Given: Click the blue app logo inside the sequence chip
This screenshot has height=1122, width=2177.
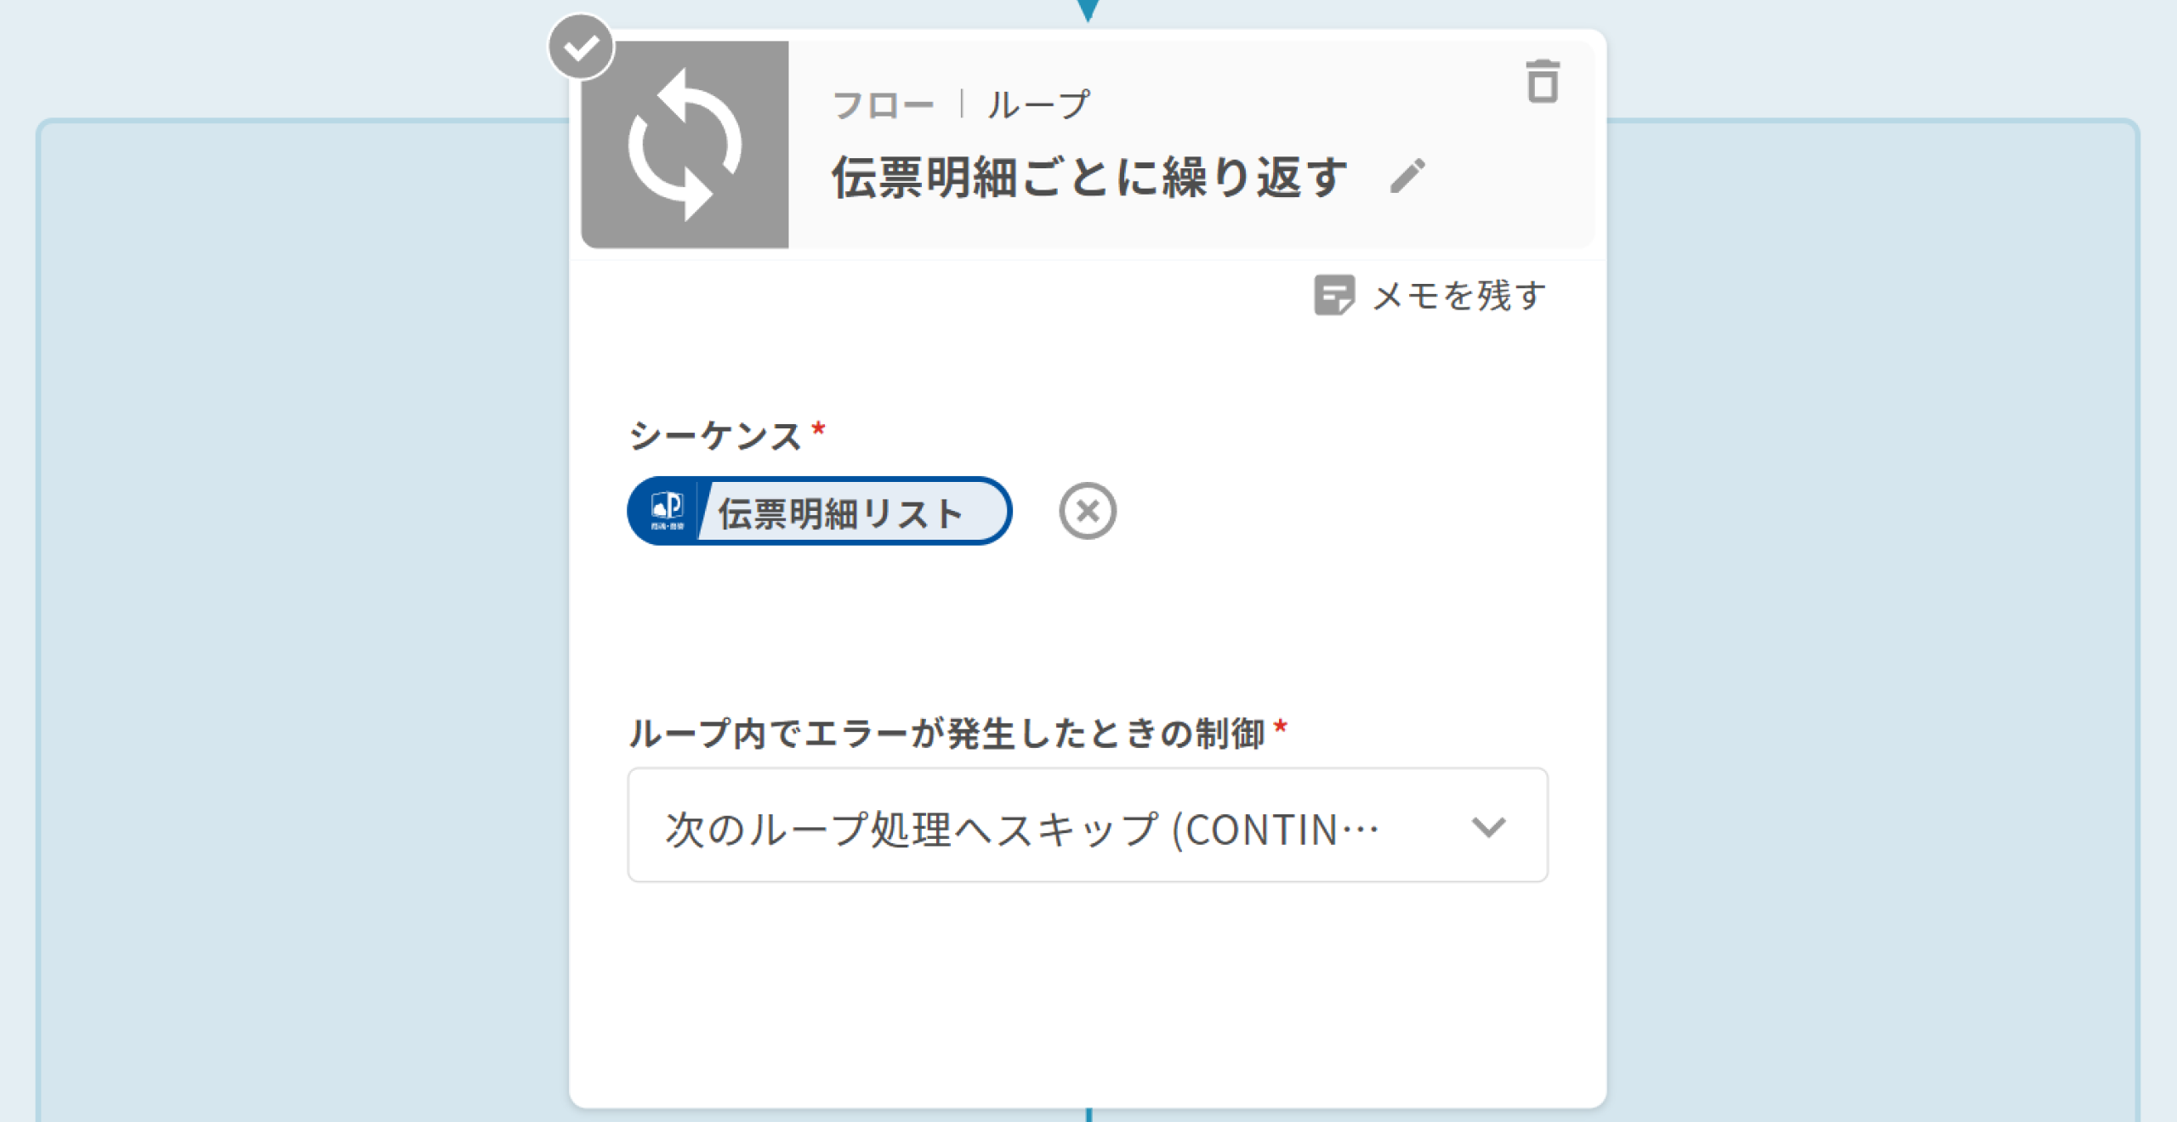Looking at the screenshot, I should [x=667, y=511].
